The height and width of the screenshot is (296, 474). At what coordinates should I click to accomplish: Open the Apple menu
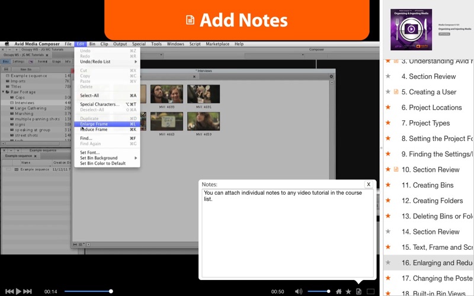7,44
